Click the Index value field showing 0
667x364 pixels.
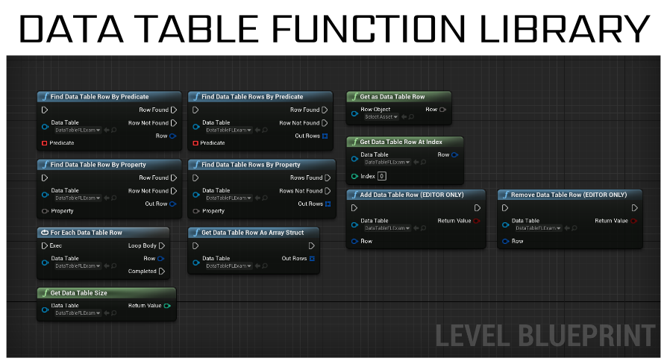click(x=382, y=176)
